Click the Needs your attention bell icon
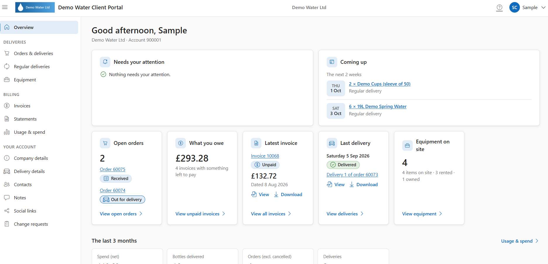This screenshot has width=548, height=264. coord(105,62)
